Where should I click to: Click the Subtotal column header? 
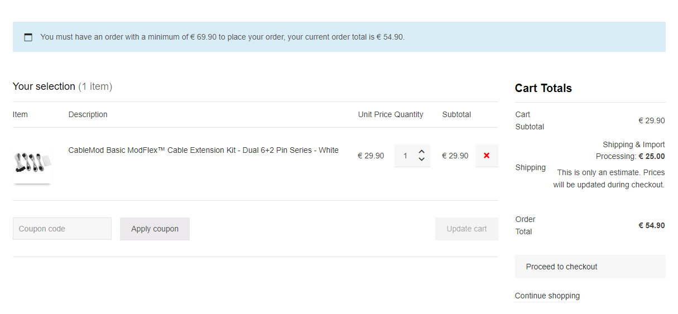pos(456,114)
